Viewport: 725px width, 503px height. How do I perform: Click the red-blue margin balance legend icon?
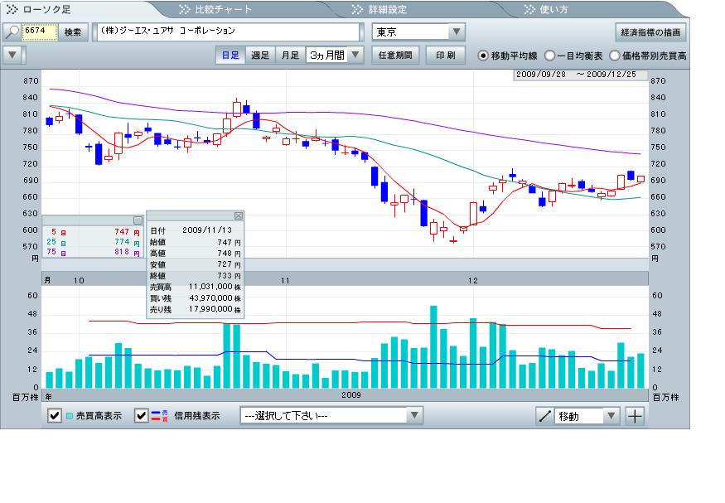(x=157, y=416)
